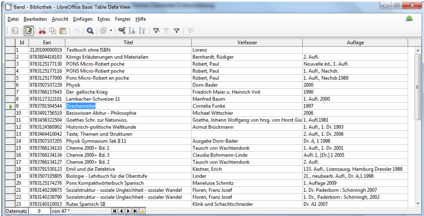Viewport: 424px width, 216px height.
Task: Open the Bearbeiten menu
Action: 35,19
